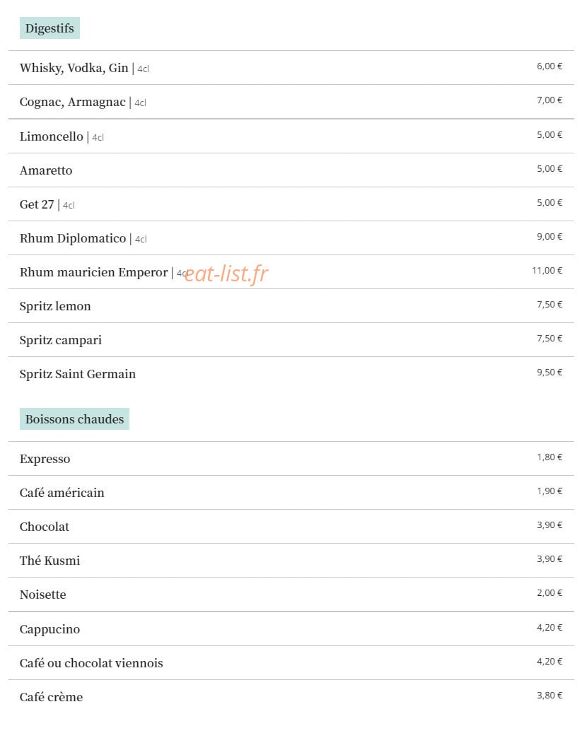
Task: Pick the Thé Kusmi item
Action: [x=291, y=561]
